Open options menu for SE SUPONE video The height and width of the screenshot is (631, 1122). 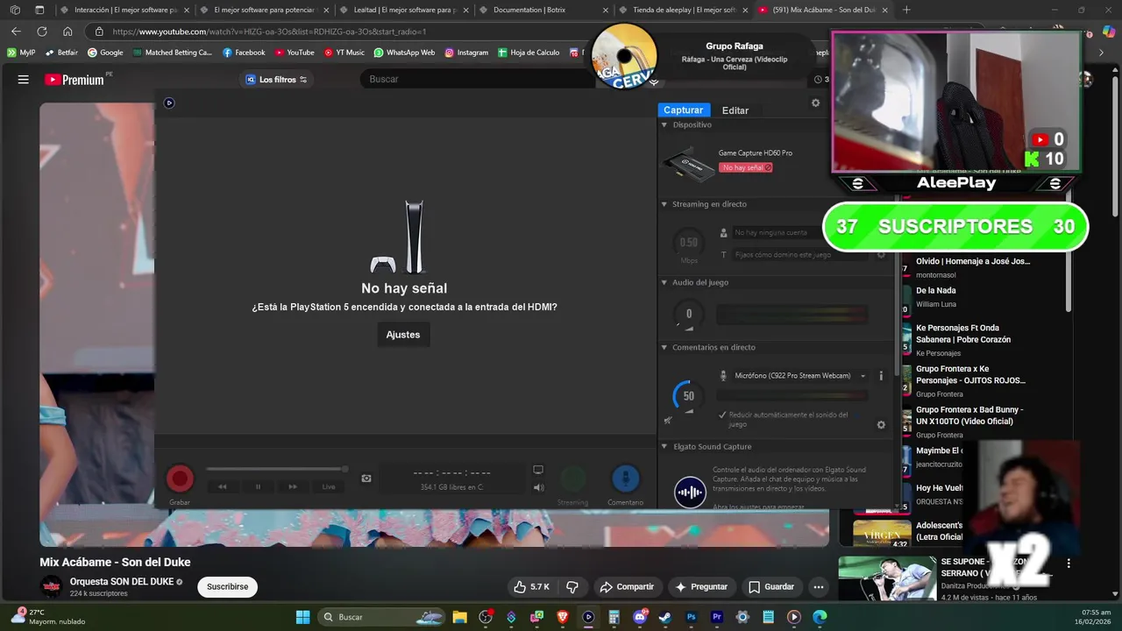1069,563
